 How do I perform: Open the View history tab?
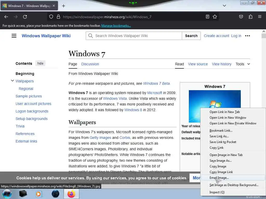click(222, 64)
